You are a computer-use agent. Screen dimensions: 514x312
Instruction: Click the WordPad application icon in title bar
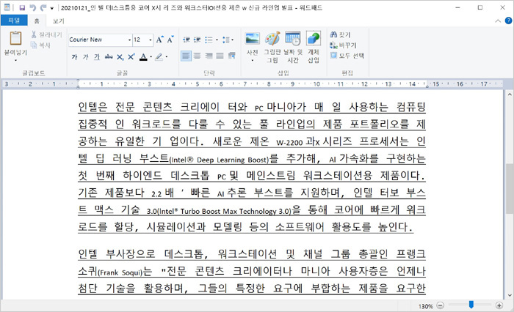[x=7, y=7]
